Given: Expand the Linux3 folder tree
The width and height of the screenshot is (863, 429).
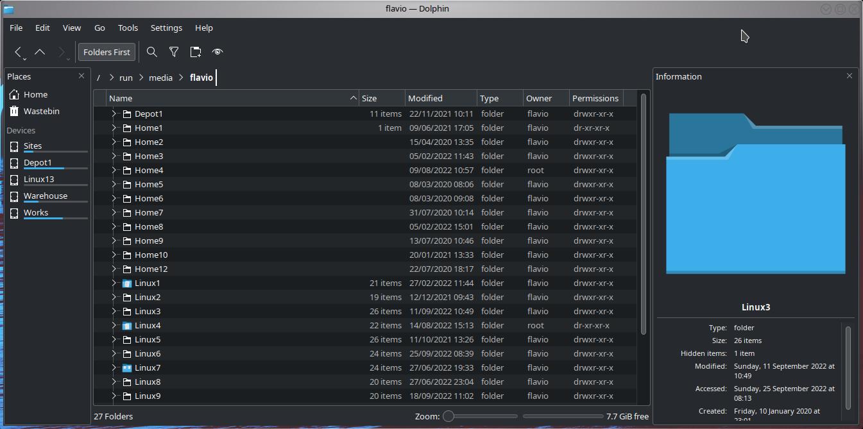Looking at the screenshot, I should pyautogui.click(x=114, y=311).
